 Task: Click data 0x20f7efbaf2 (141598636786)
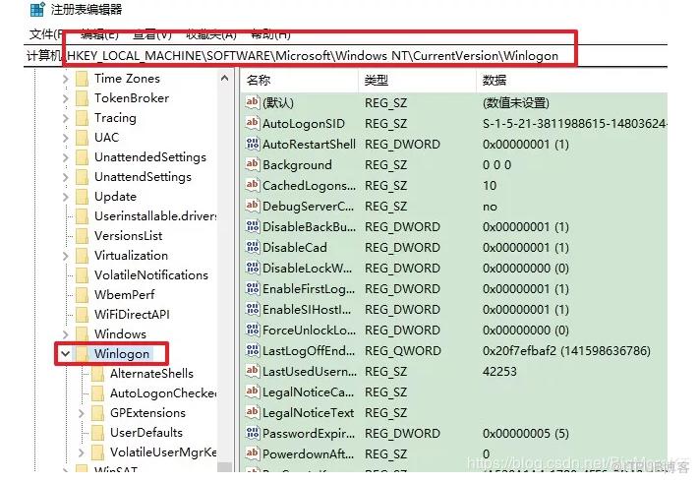pos(566,351)
